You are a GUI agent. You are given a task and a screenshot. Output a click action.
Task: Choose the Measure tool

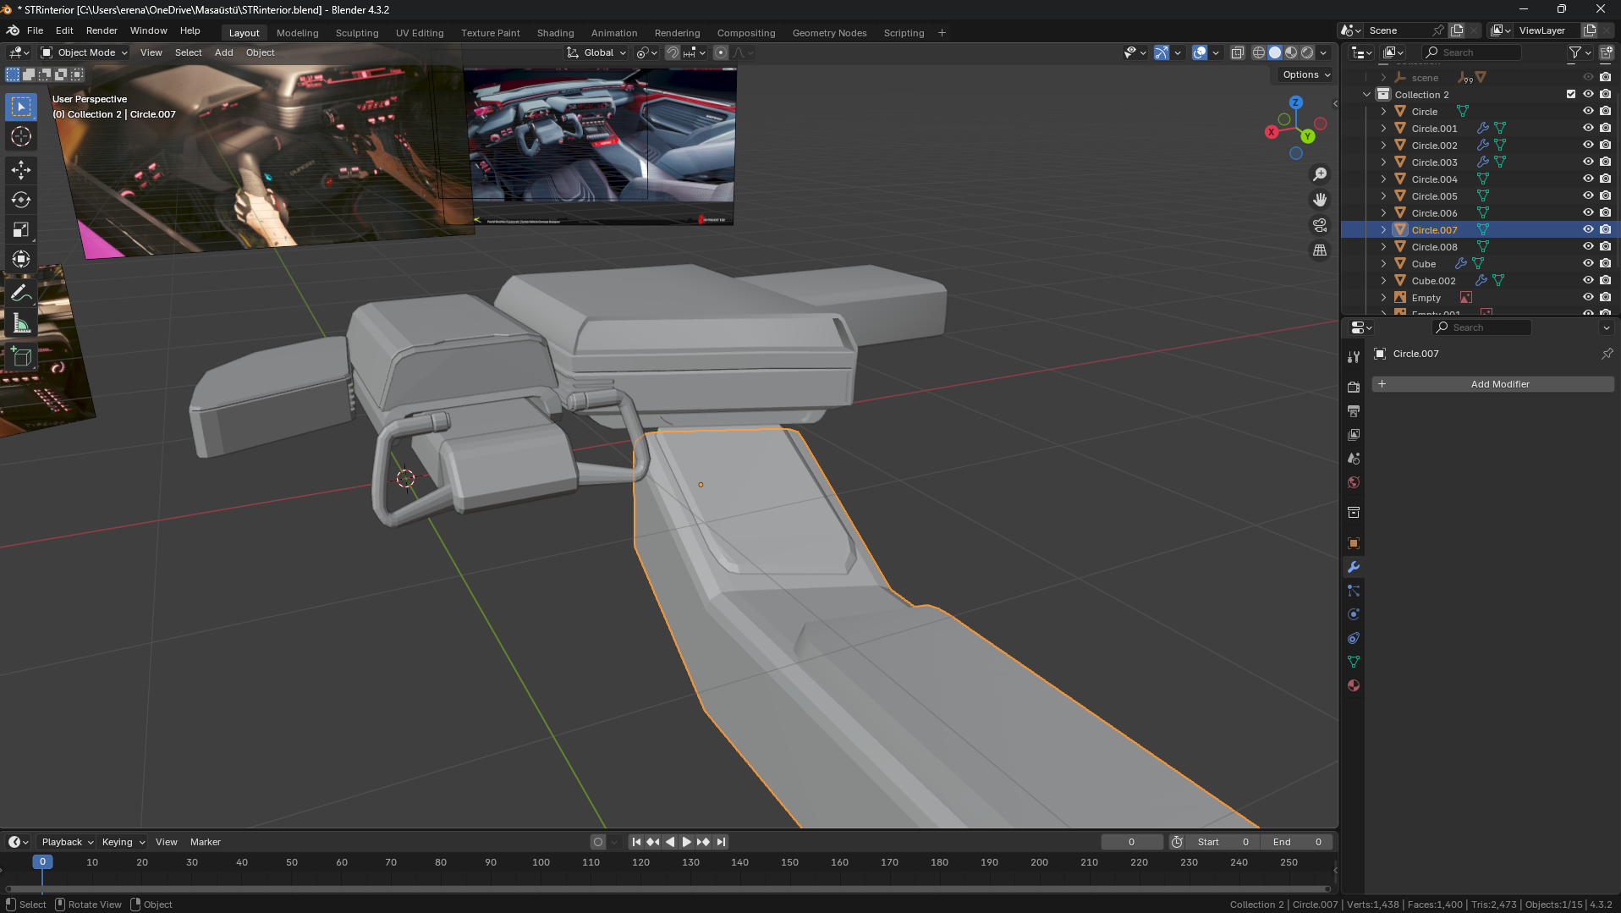21,324
